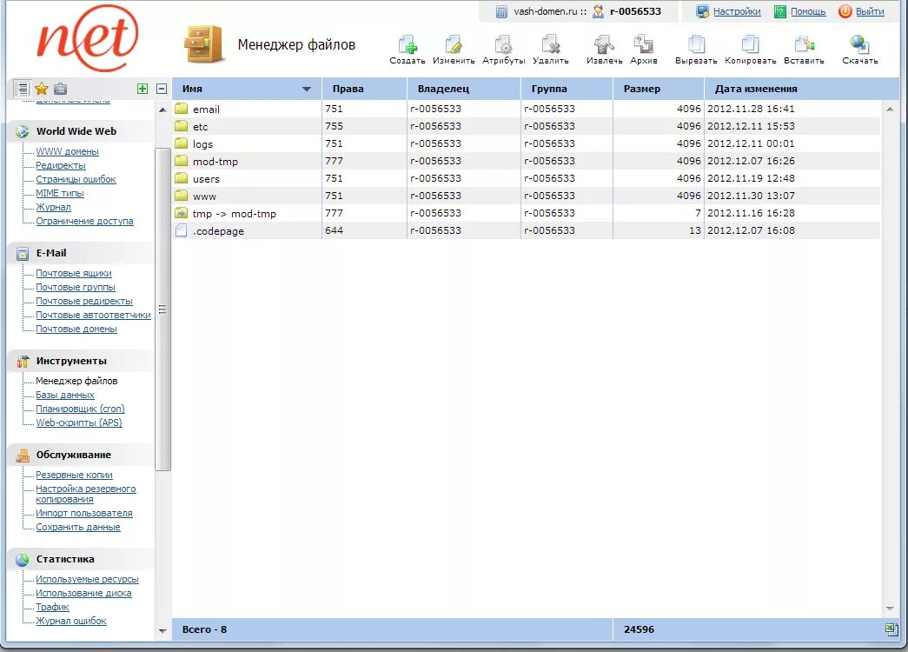908x652 pixels.
Task: Click the briefcase icon in sidebar toolbar
Action: point(60,89)
